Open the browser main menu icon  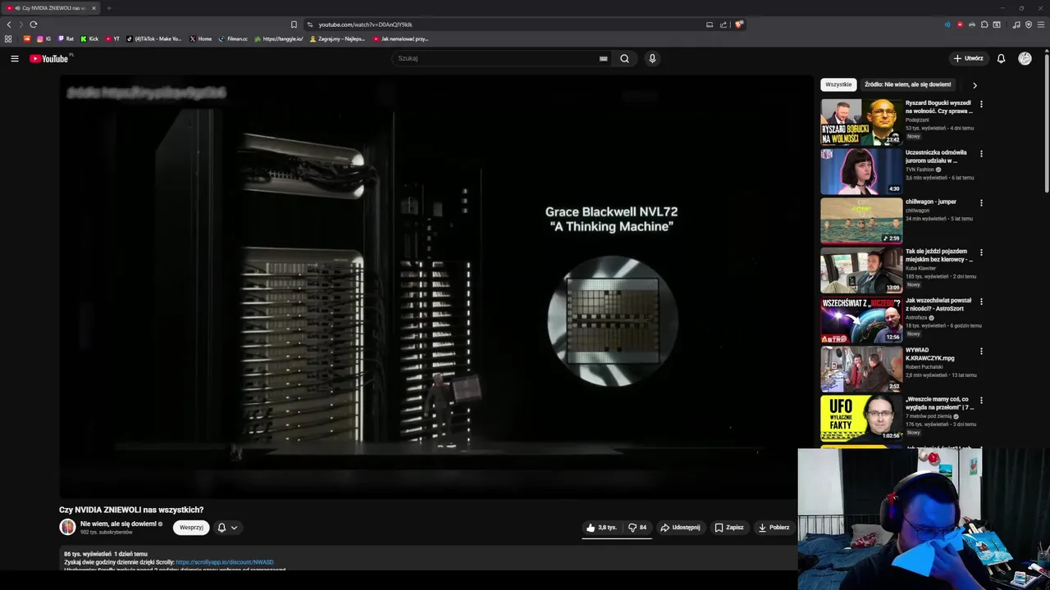[x=1041, y=25]
